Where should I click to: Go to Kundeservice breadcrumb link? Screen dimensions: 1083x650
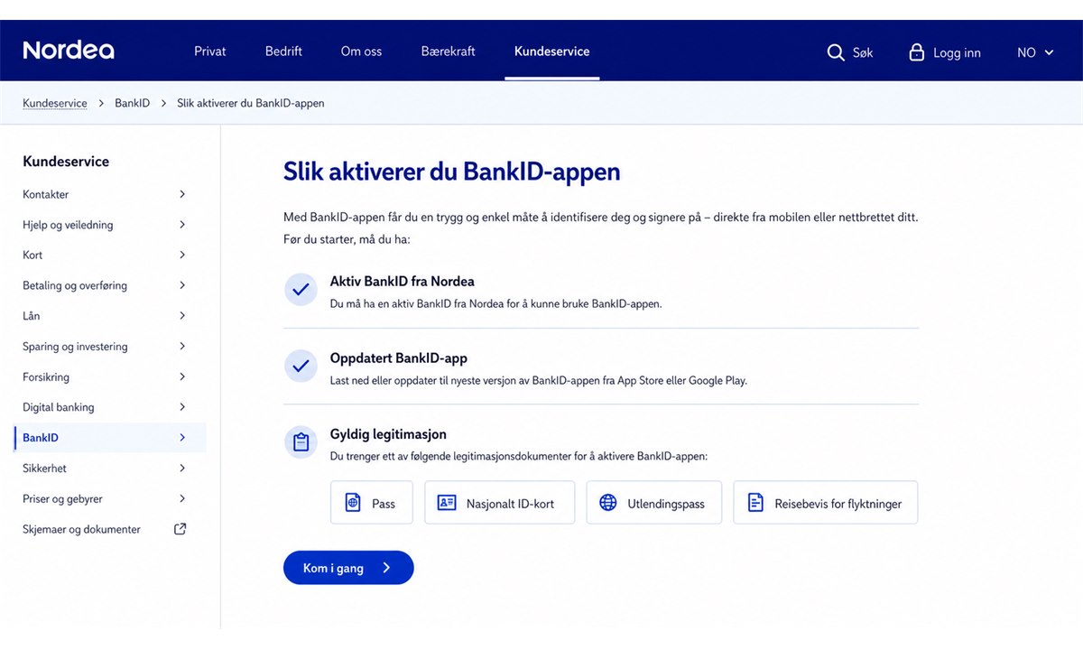tap(55, 103)
